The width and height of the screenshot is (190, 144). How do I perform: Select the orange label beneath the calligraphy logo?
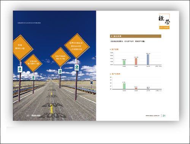point(164,27)
